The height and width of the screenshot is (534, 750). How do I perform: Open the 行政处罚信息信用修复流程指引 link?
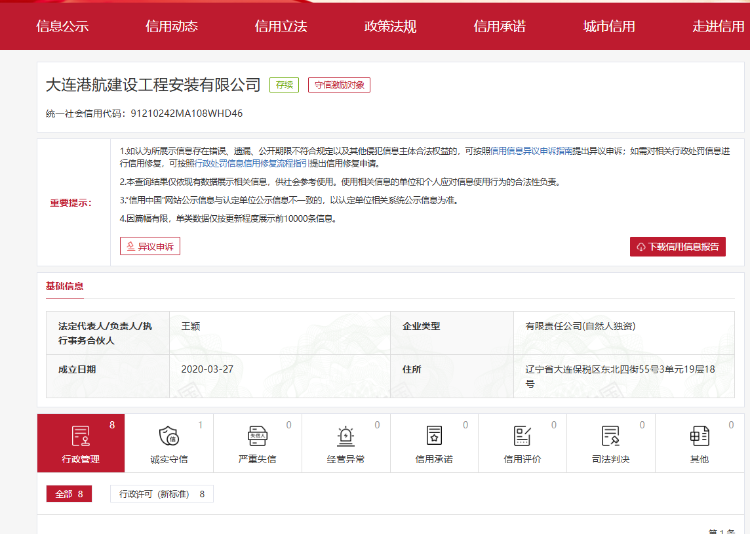[252, 164]
